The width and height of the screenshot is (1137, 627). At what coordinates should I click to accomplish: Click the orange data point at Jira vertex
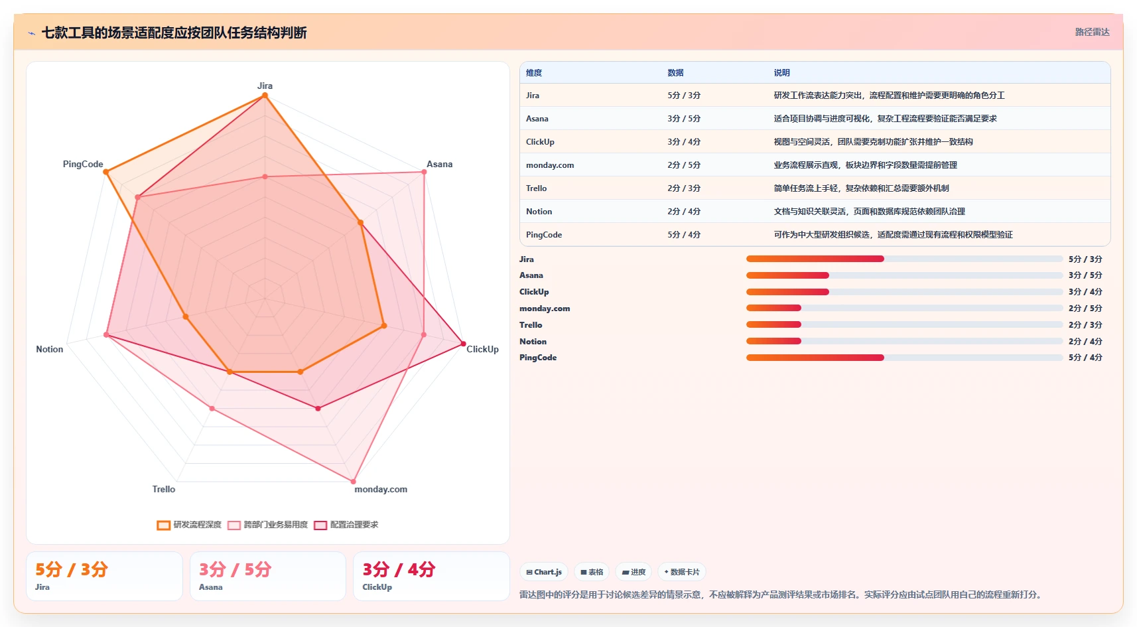265,96
